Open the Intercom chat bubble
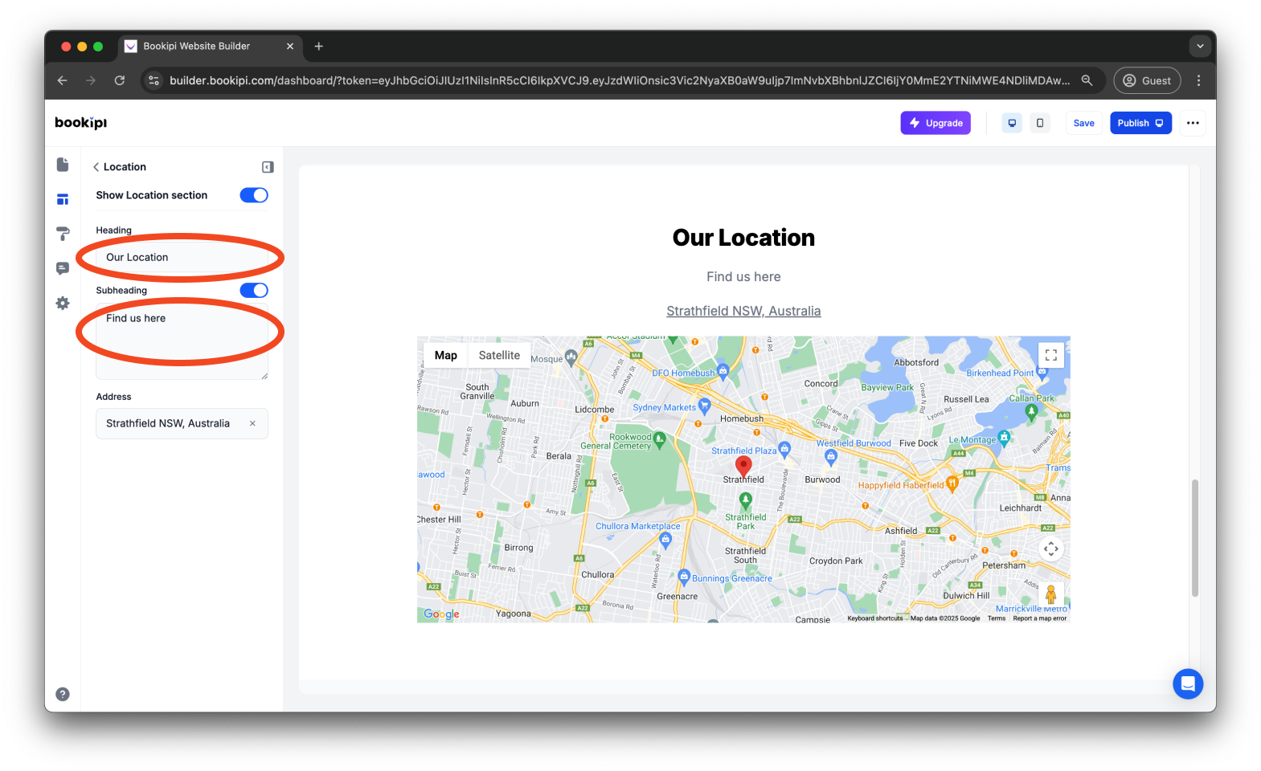The height and width of the screenshot is (771, 1261). (x=1188, y=683)
